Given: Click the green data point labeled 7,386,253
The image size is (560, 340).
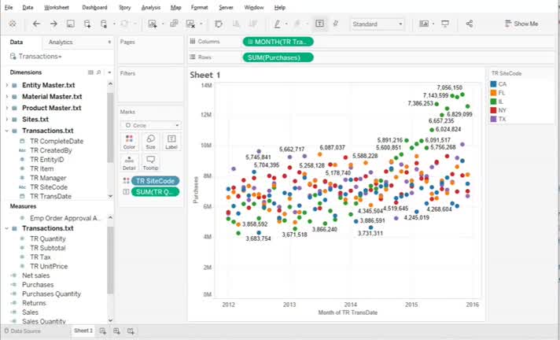Looking at the screenshot, I should tap(437, 104).
